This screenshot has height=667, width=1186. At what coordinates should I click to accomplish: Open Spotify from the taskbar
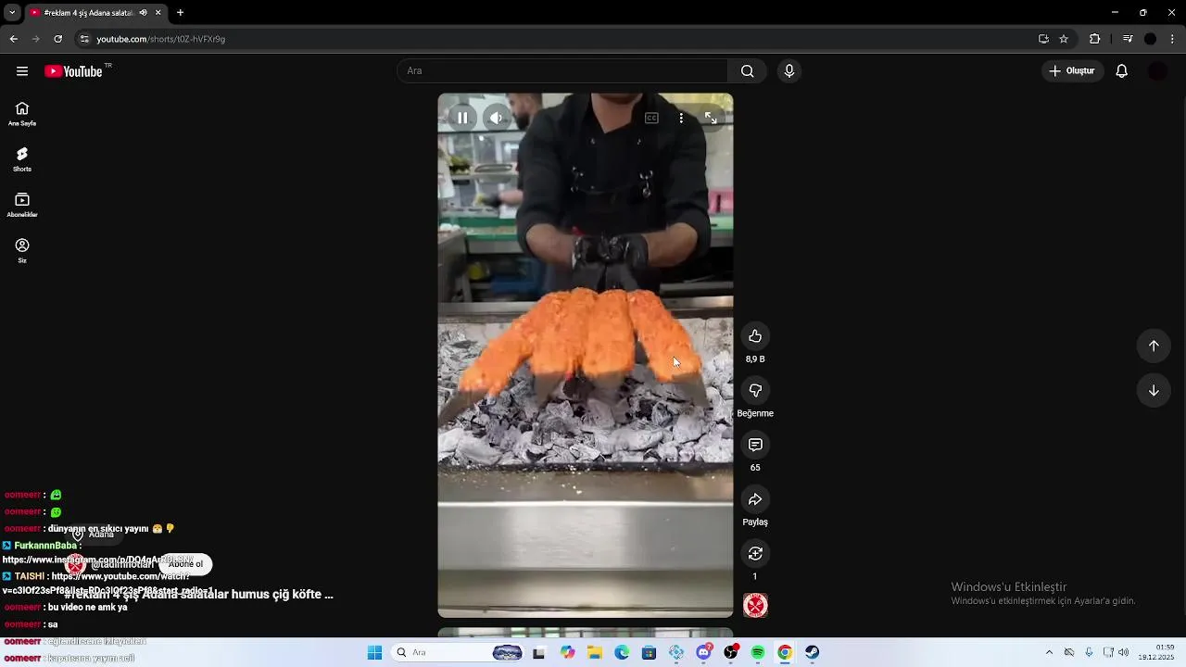pos(758,652)
